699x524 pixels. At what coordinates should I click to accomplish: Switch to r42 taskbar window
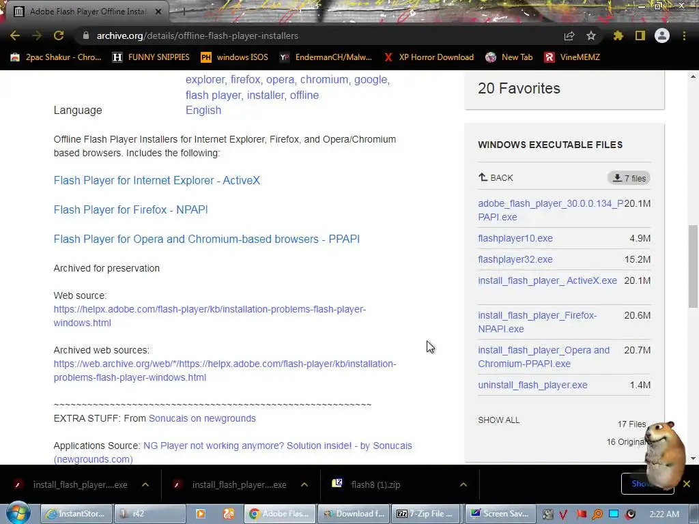coord(149,514)
